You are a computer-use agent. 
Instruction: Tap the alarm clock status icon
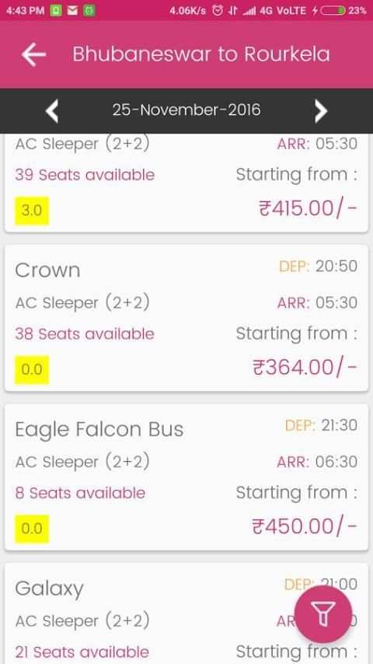218,11
